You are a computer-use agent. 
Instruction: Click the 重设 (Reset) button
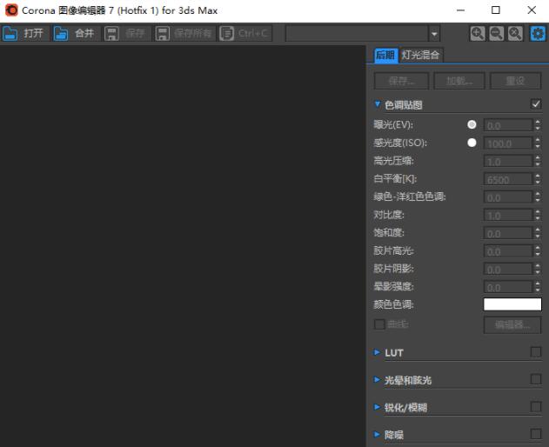tap(515, 81)
